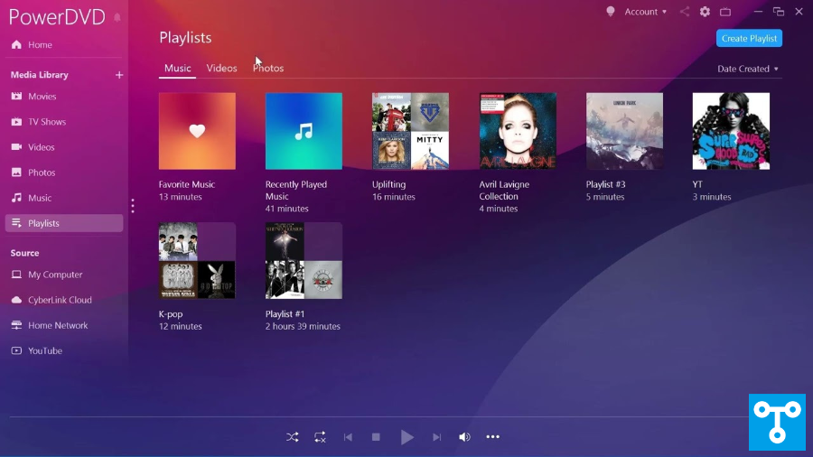
Task: Open settings via the gear icon
Action: (x=705, y=12)
